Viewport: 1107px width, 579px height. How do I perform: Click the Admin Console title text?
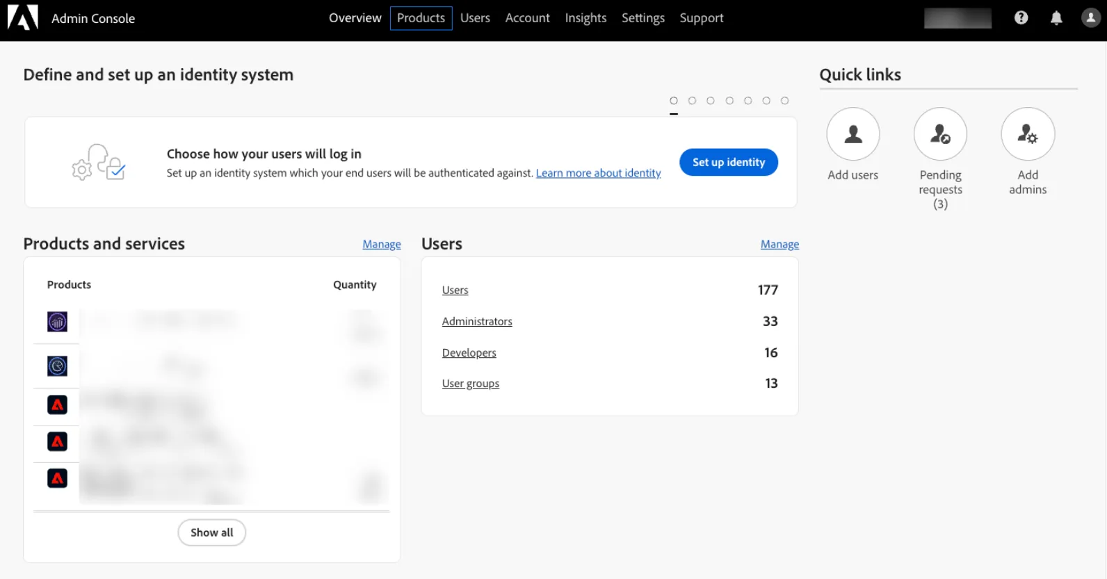click(x=93, y=19)
